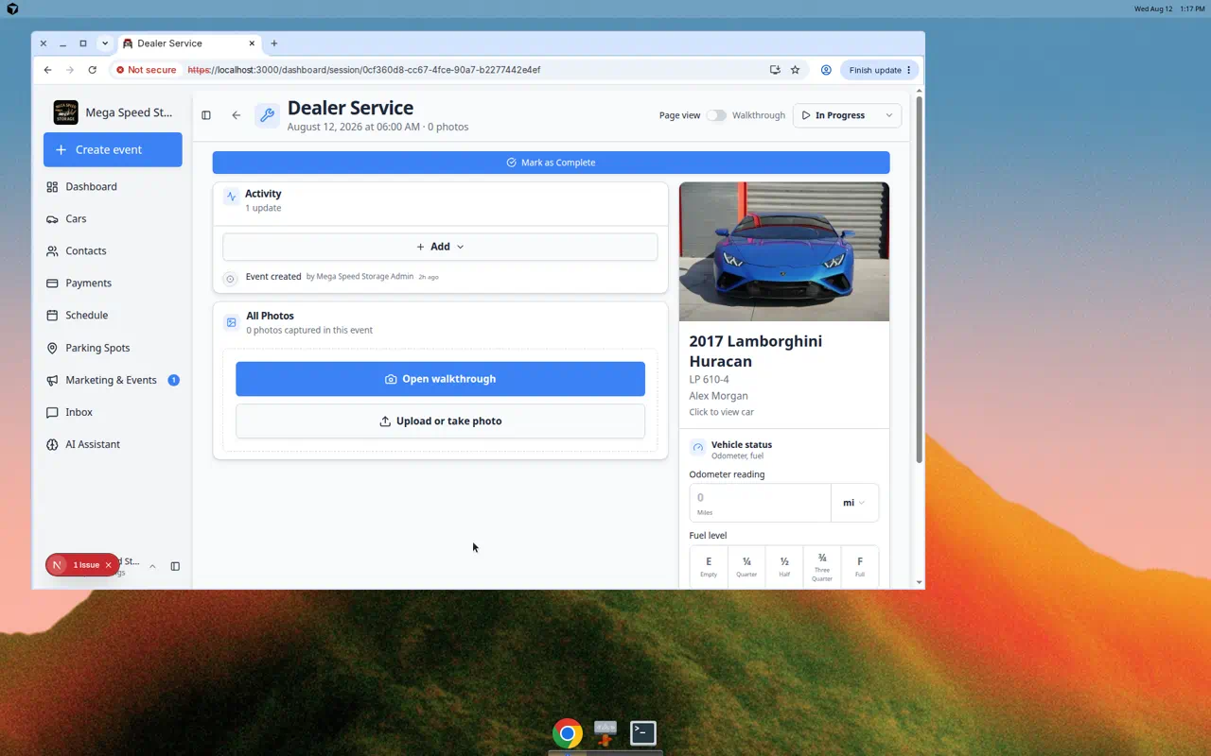Change the odometer unit from mi
The width and height of the screenshot is (1211, 756).
[x=854, y=503]
